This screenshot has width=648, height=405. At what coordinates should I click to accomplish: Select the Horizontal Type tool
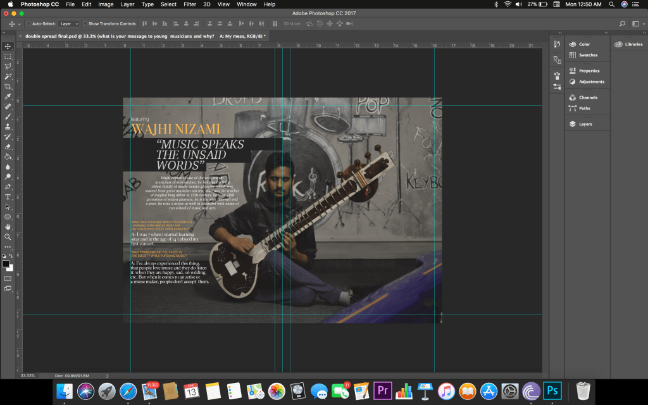click(8, 197)
